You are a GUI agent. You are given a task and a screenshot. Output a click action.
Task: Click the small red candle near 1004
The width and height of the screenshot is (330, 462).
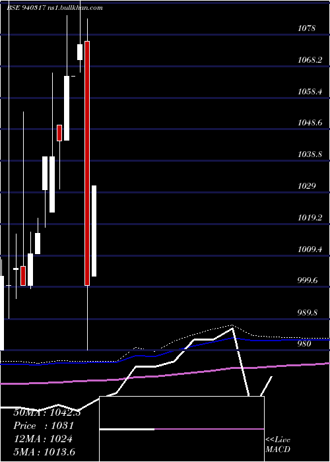[x=23, y=276]
